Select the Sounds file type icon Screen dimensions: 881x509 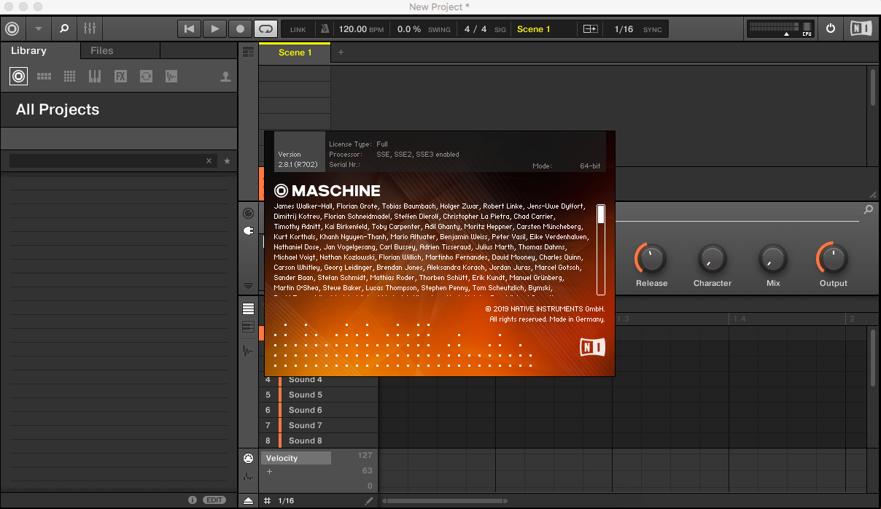(70, 76)
